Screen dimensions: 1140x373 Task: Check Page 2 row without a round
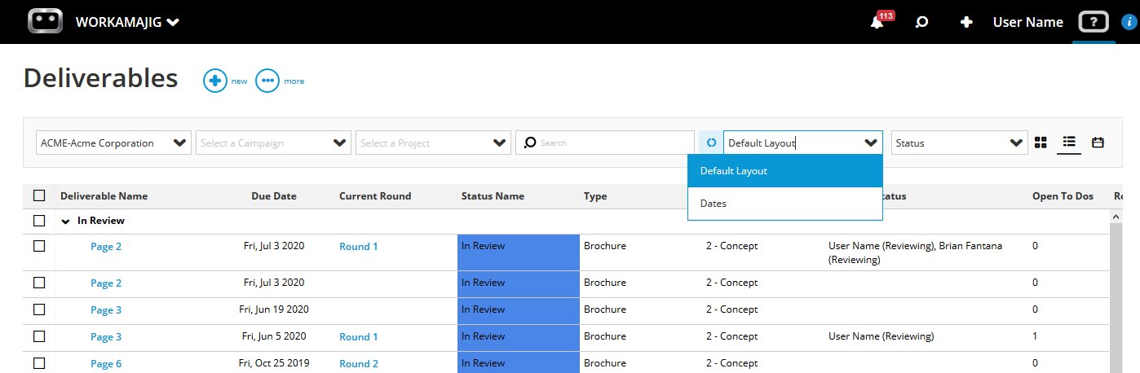[39, 283]
